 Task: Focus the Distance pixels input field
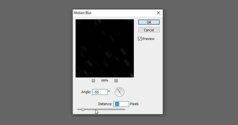(121, 104)
